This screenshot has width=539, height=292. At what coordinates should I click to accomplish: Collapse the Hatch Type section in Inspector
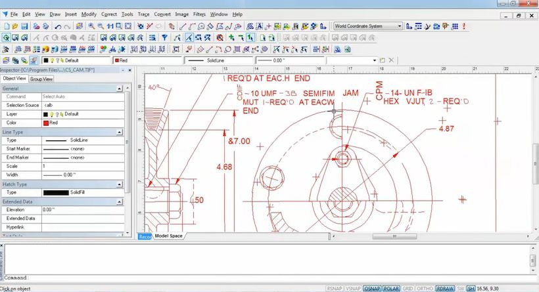[x=119, y=184]
